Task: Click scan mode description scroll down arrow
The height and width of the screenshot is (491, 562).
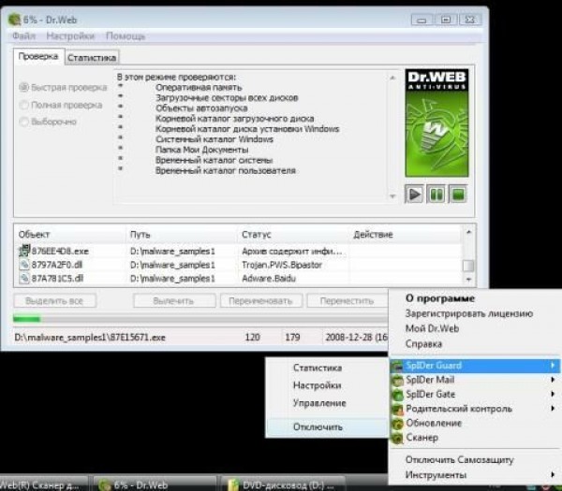Action: click(x=392, y=196)
